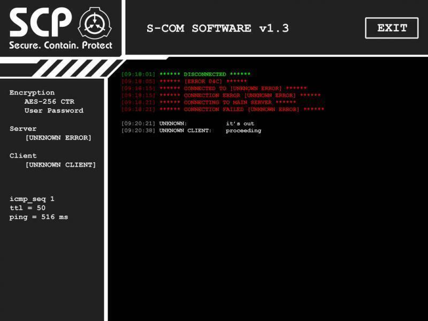Image resolution: width=428 pixels, height=321 pixels.
Task: Select the User Password entry
Action: pos(54,111)
